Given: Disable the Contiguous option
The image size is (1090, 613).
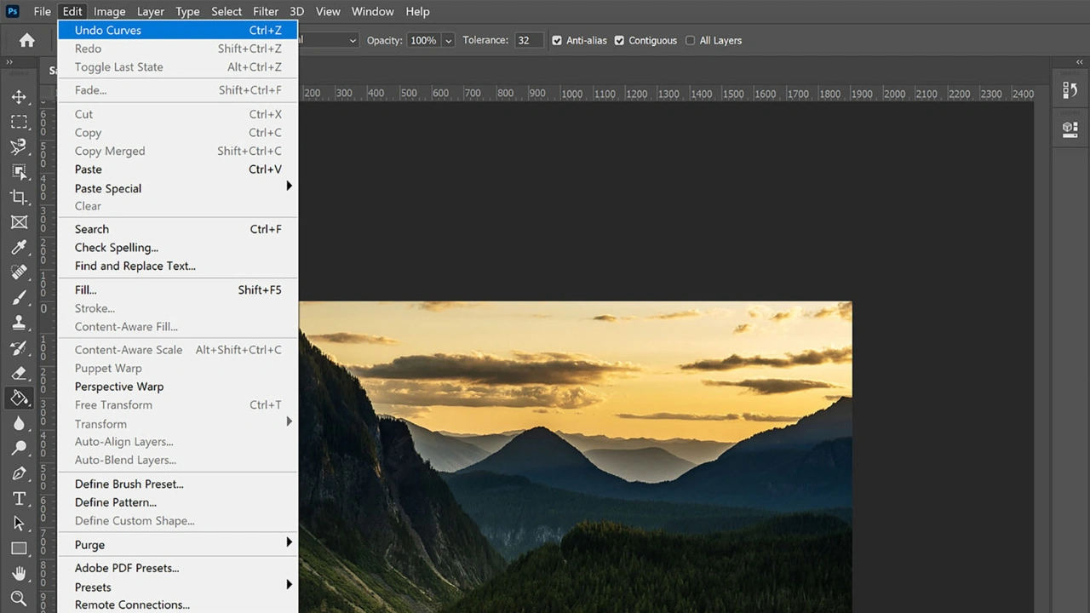Looking at the screenshot, I should (619, 40).
